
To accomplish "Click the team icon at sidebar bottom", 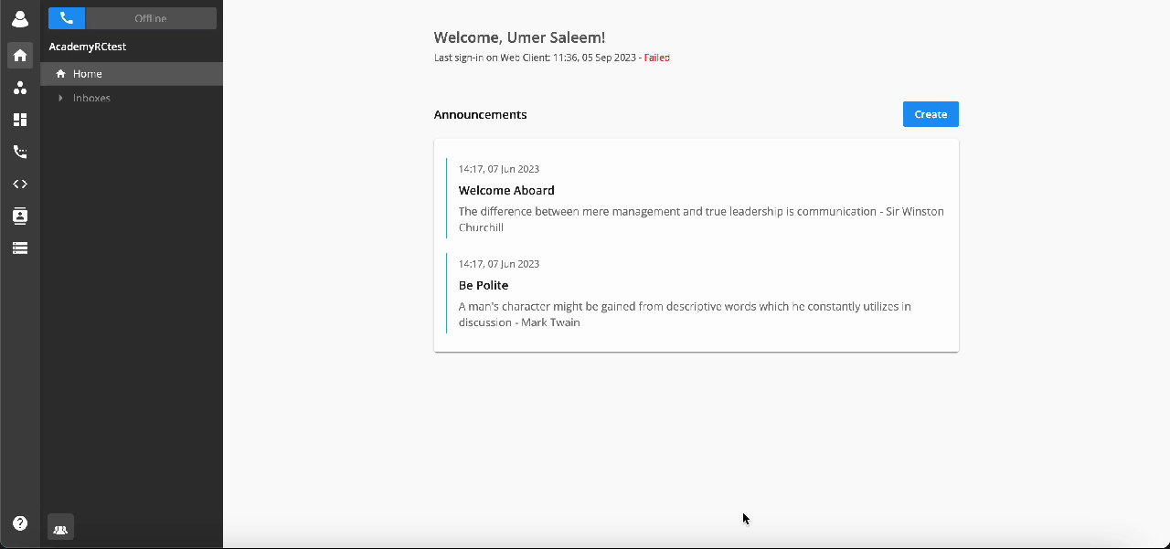I will 60,527.
